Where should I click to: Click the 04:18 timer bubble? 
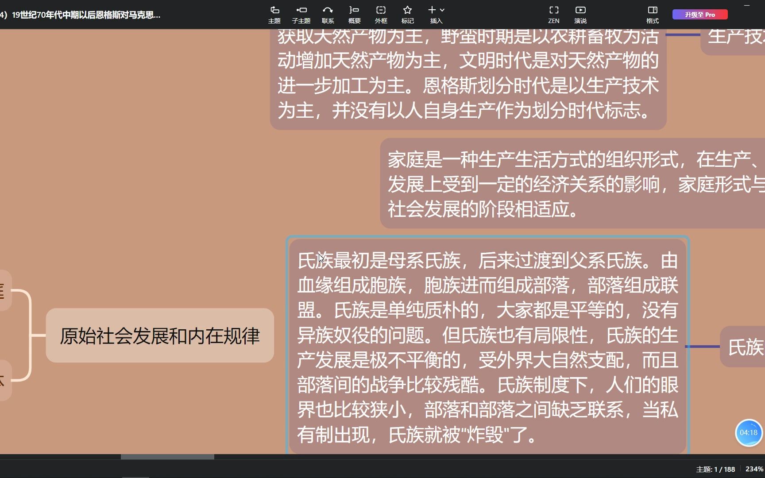point(748,432)
